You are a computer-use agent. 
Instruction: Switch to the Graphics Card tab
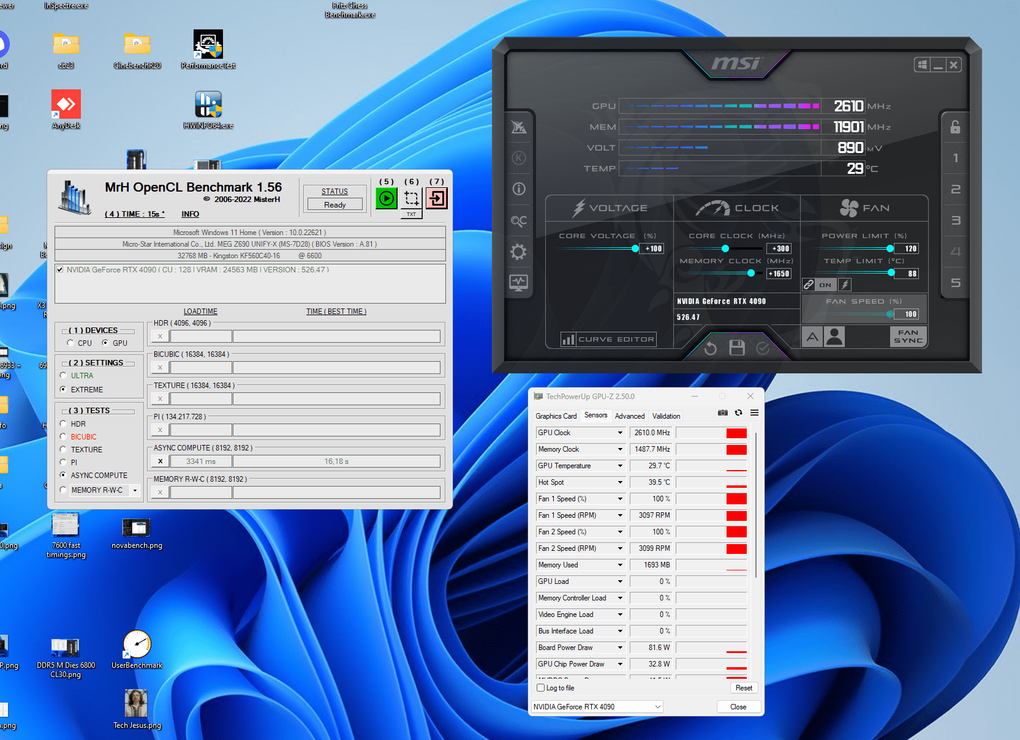pyautogui.click(x=556, y=416)
